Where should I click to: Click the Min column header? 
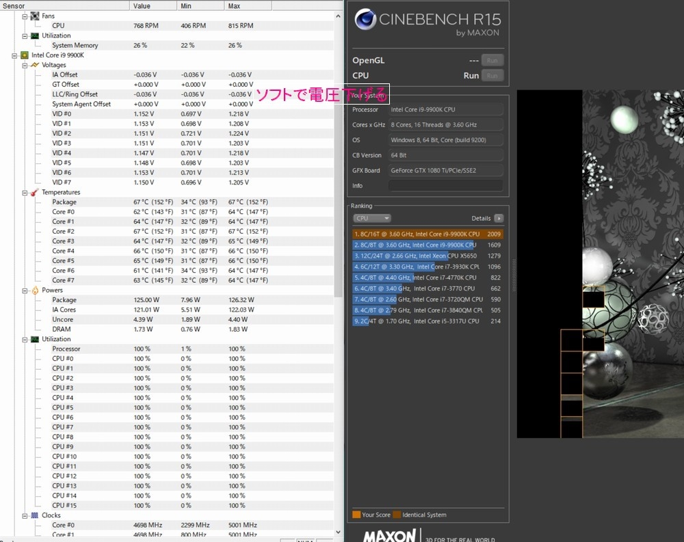click(200, 5)
